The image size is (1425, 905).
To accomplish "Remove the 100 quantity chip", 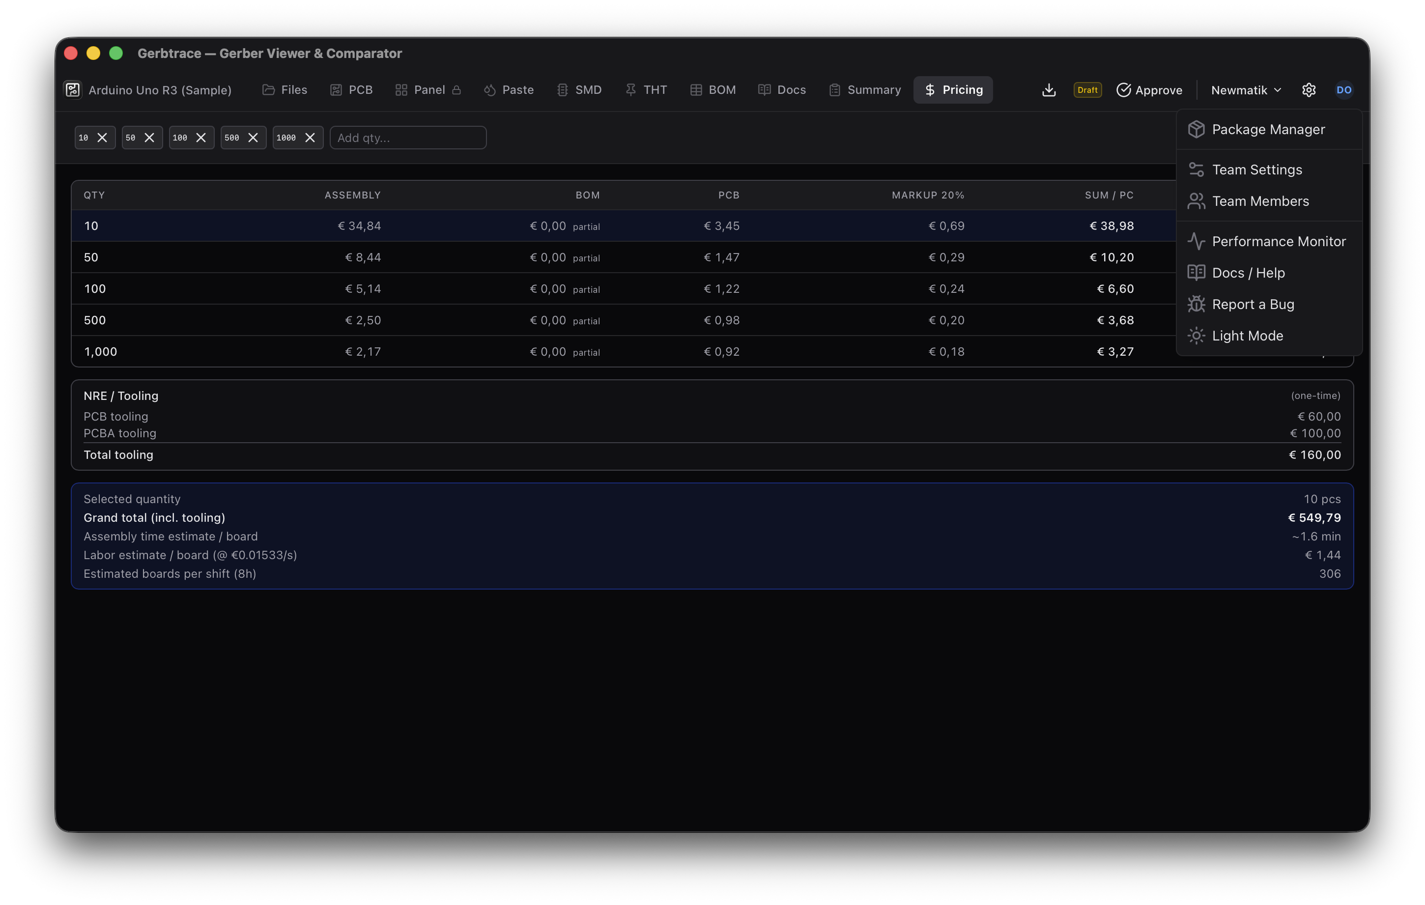I will click(201, 137).
